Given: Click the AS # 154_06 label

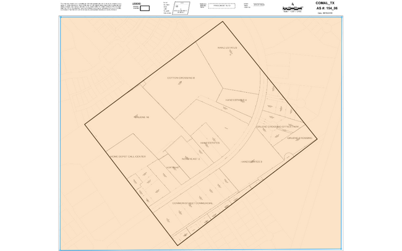Looking at the screenshot, I should tap(328, 9).
